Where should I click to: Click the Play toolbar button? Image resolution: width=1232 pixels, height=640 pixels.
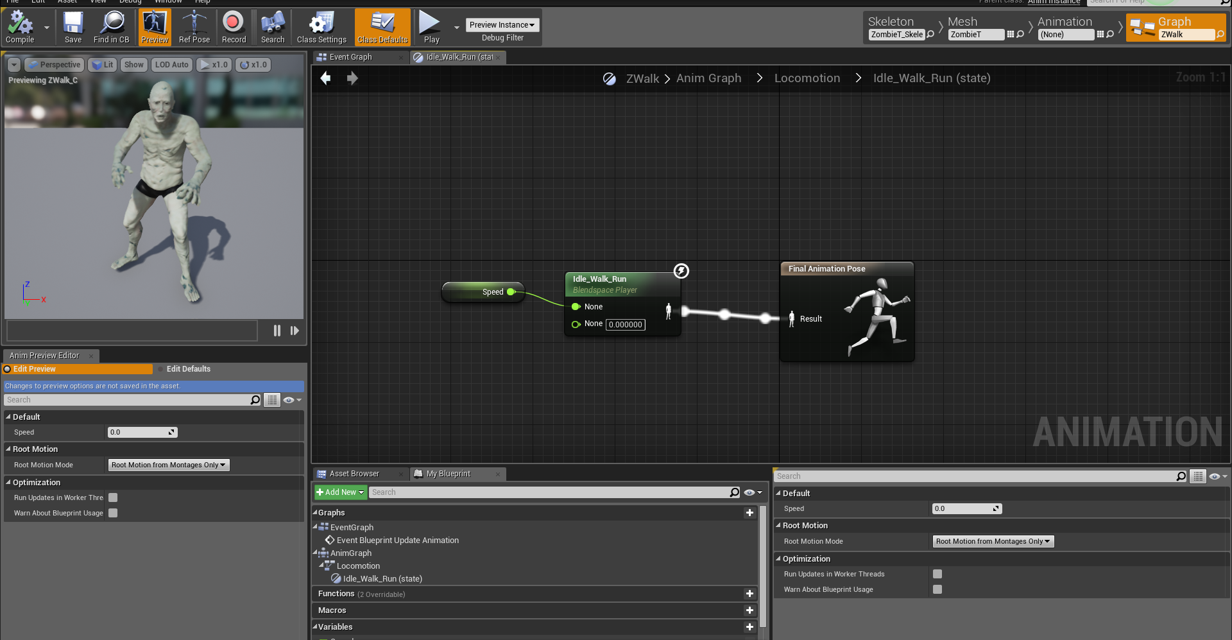pyautogui.click(x=431, y=27)
